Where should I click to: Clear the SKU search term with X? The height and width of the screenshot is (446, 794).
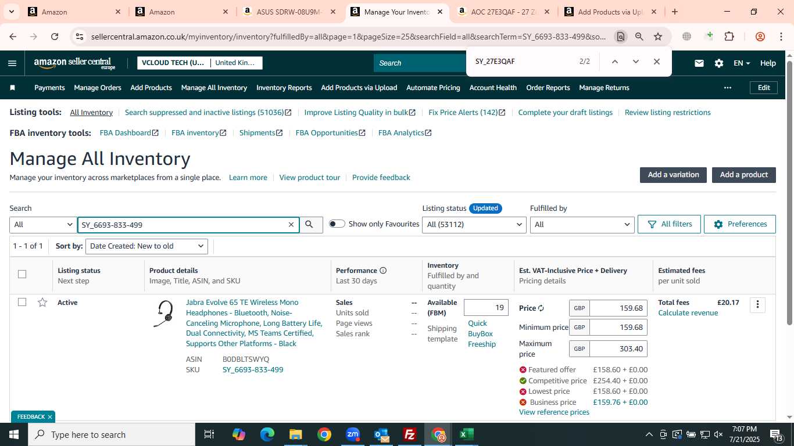coord(291,225)
